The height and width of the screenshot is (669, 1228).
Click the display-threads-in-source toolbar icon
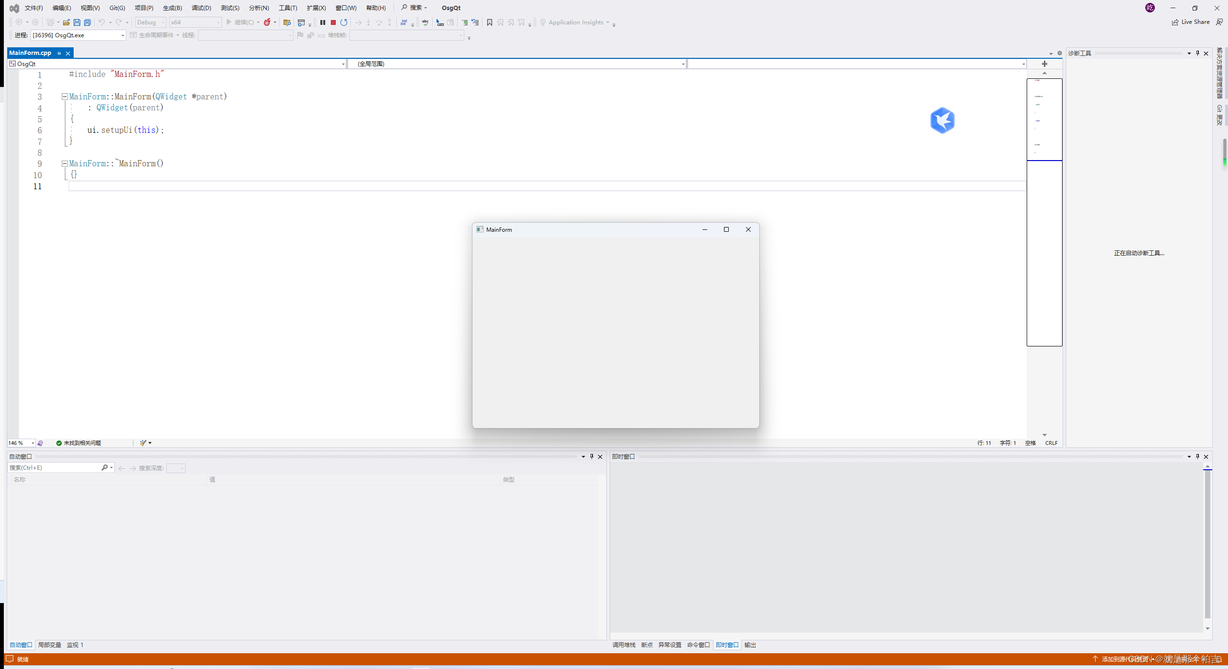tap(404, 22)
